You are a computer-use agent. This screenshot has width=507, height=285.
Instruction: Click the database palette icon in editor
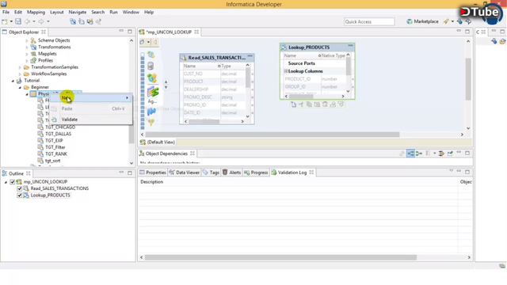coord(151,66)
